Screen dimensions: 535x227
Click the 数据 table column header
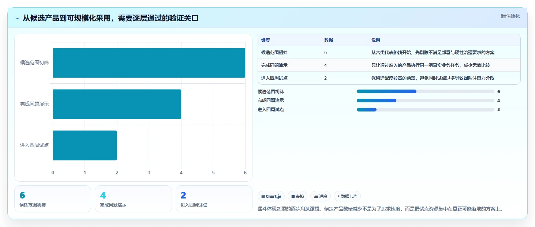(329, 40)
